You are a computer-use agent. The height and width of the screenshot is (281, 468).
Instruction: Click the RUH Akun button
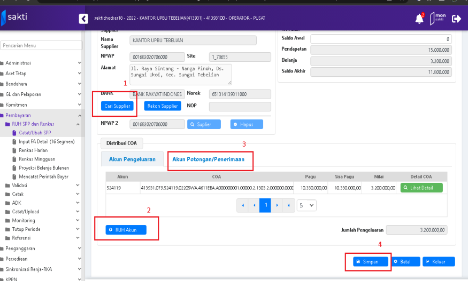point(126,230)
